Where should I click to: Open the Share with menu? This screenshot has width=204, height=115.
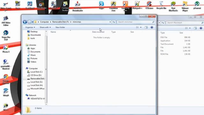(x=45, y=27)
